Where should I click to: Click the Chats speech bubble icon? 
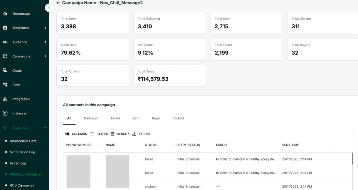coord(5,71)
